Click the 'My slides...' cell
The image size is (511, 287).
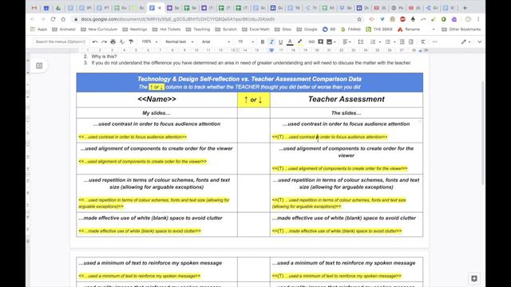tap(156, 113)
